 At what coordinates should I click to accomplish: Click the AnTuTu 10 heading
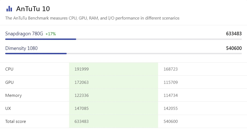[33, 9]
